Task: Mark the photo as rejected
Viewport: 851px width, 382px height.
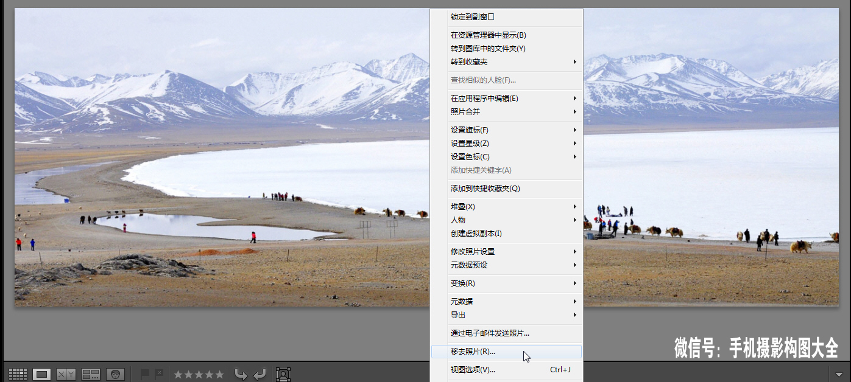Action: (x=159, y=373)
